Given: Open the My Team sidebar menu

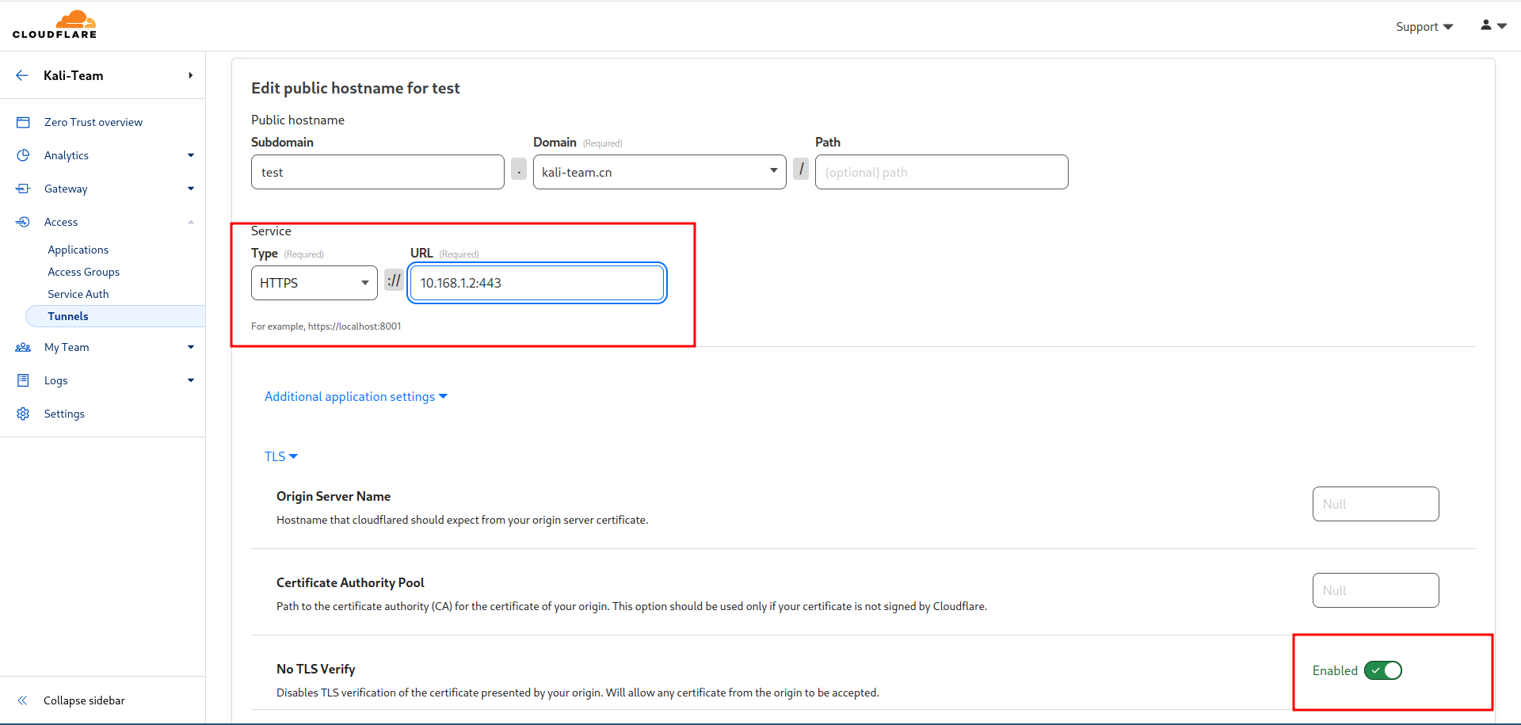Looking at the screenshot, I should (67, 347).
